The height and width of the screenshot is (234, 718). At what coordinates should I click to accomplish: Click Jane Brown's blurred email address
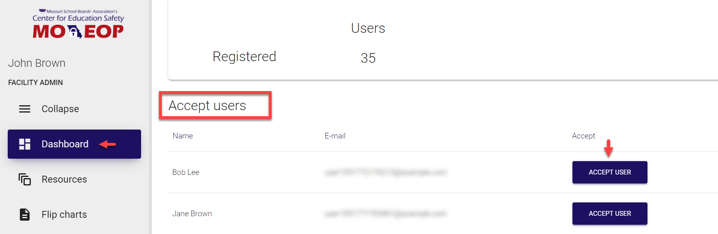pos(385,214)
